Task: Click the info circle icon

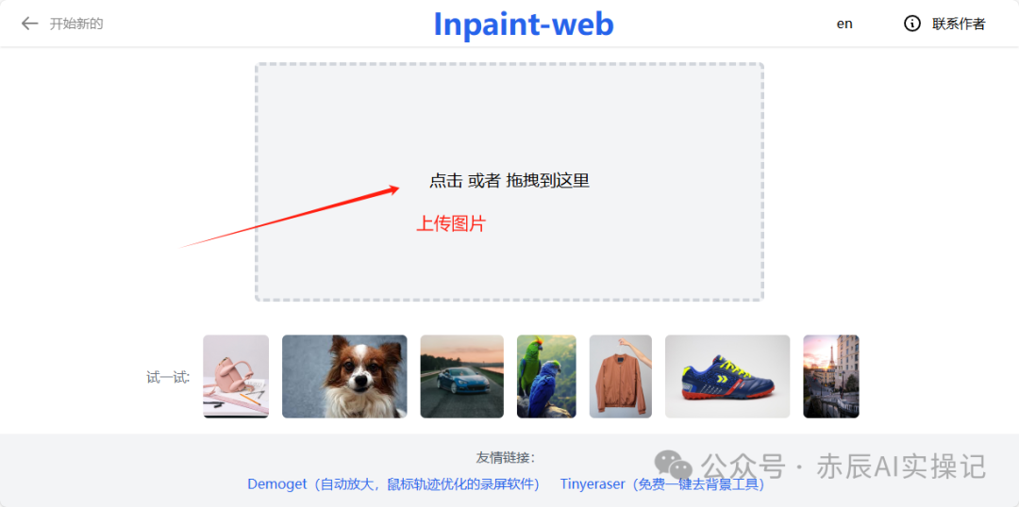Action: pyautogui.click(x=912, y=24)
